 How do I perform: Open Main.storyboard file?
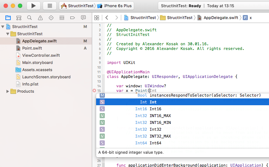coord(37,62)
